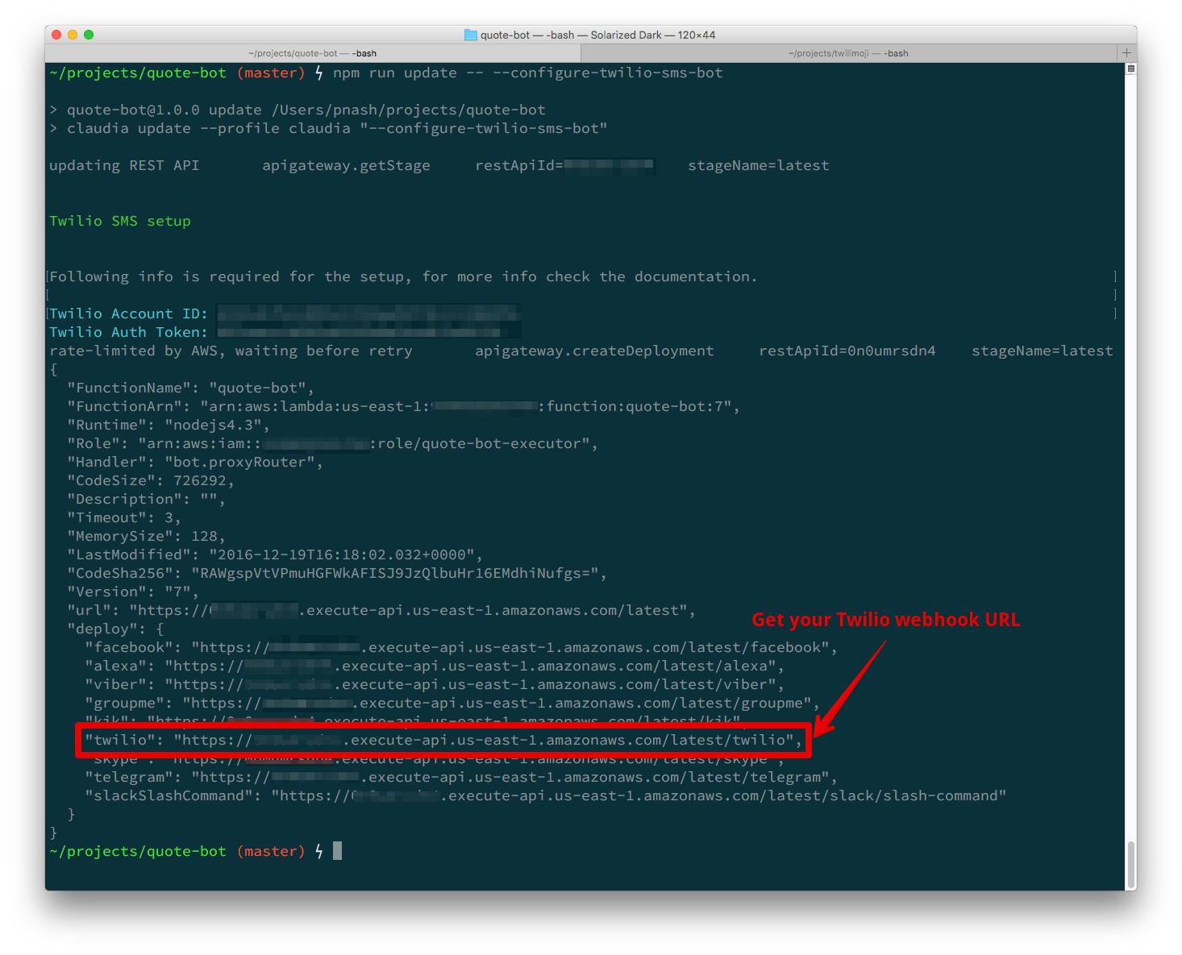Click the npm run update command text

click(528, 73)
